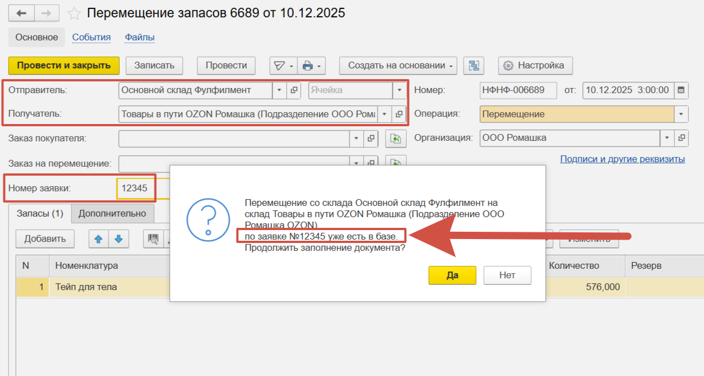Image resolution: width=704 pixels, height=376 pixels.
Task: Open Подписи и другие реквизиты link
Action: [x=622, y=159]
